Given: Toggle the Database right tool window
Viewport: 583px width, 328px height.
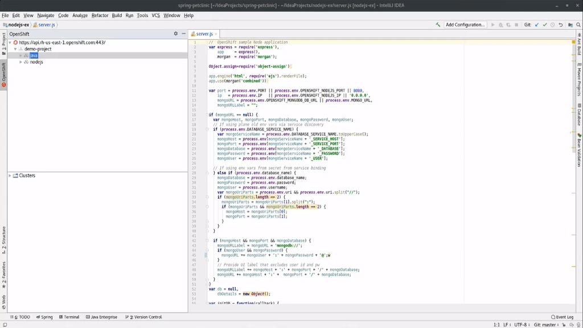Looking at the screenshot, I should [x=579, y=115].
